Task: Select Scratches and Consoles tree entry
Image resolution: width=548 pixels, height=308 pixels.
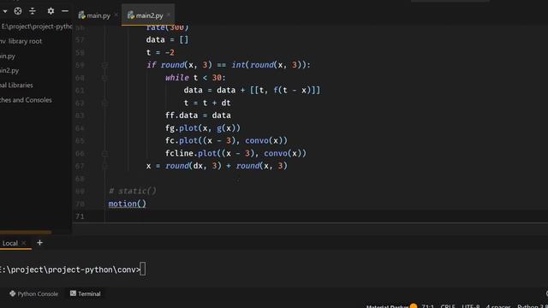Action: [x=26, y=100]
